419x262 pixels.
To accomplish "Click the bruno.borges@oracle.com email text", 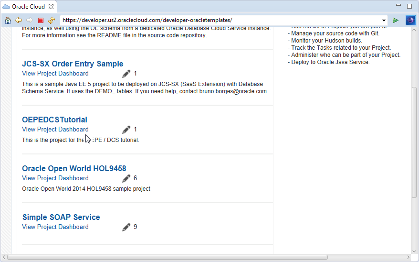I will 233,91.
